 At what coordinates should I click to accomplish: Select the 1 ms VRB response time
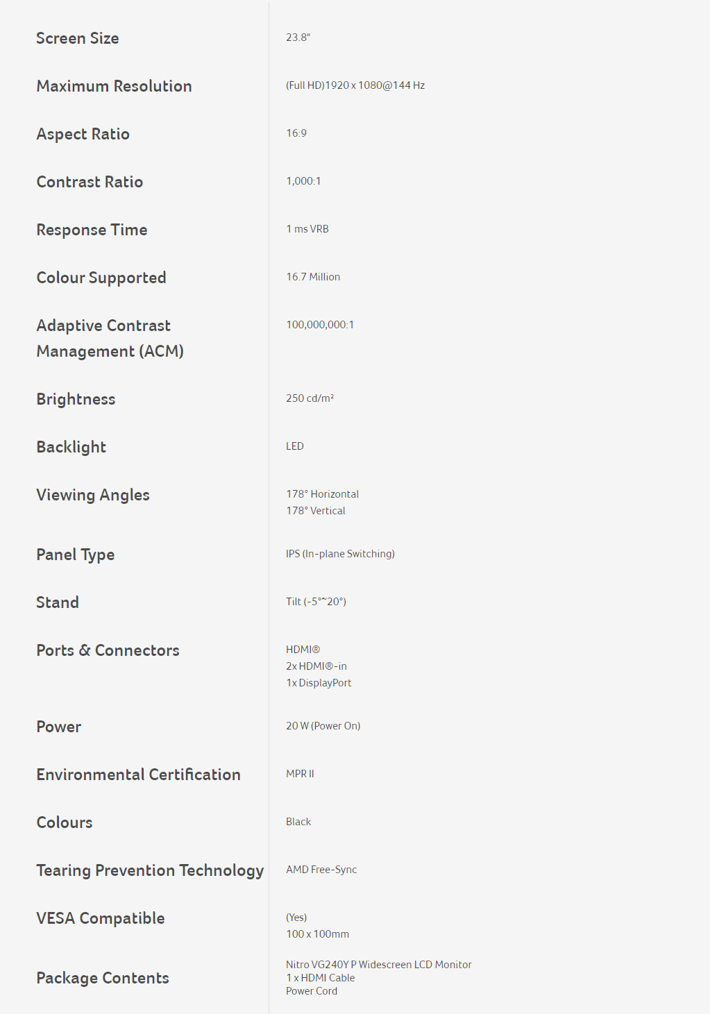click(x=307, y=229)
